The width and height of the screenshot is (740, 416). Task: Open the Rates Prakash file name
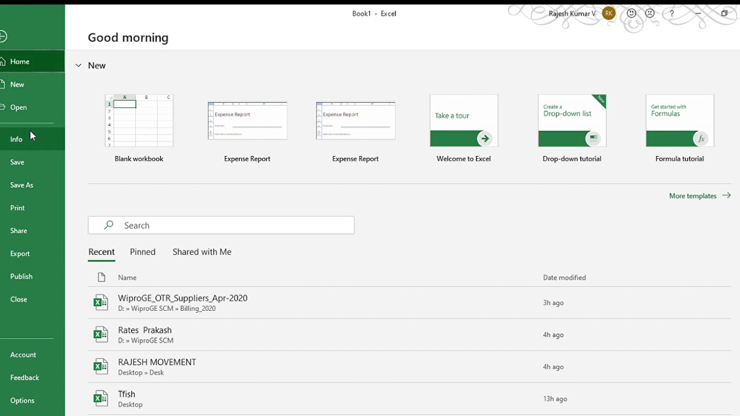point(145,330)
